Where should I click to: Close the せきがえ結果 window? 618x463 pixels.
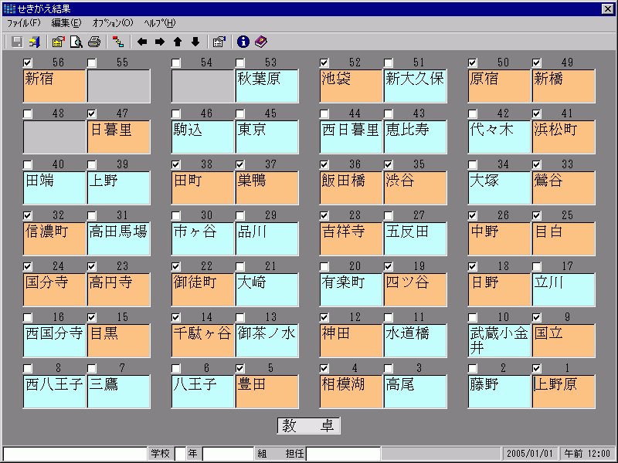[608, 8]
